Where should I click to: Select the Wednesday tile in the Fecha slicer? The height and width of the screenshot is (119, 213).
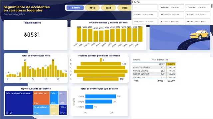[x=197, y=21]
